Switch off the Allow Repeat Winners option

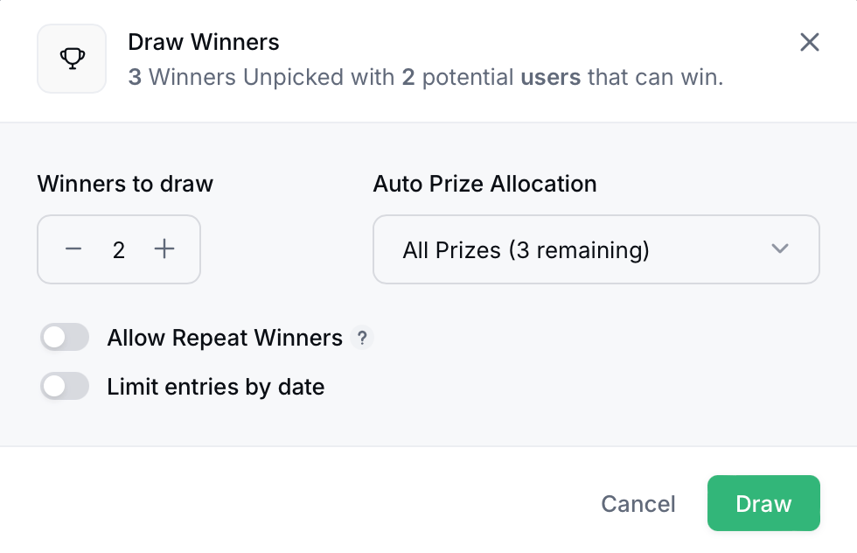(x=64, y=337)
